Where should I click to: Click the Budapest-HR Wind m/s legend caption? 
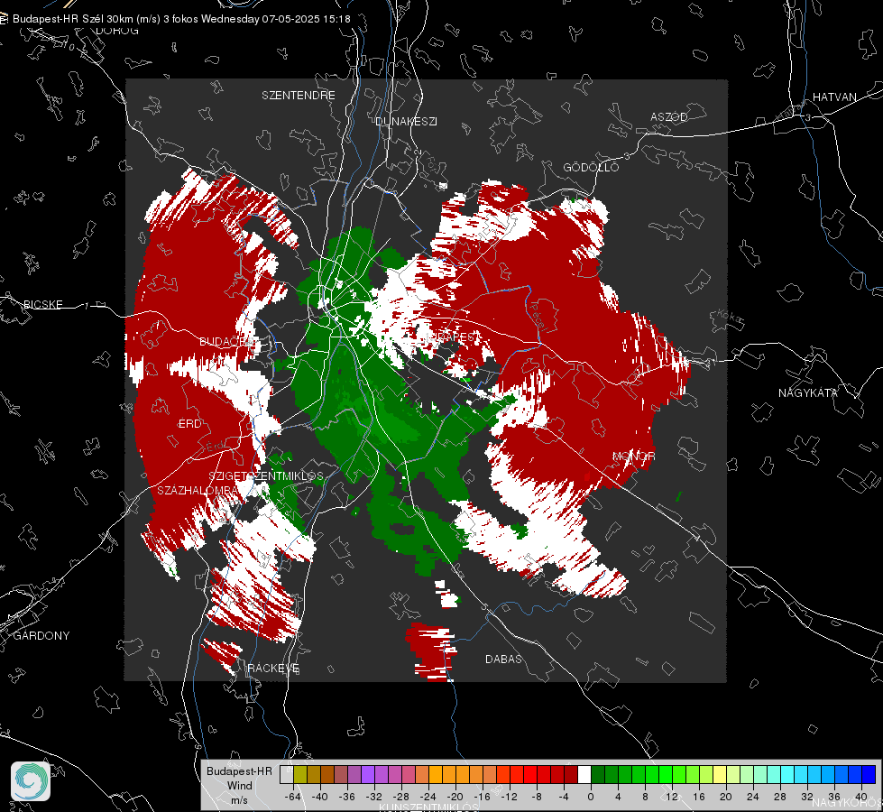tap(239, 786)
